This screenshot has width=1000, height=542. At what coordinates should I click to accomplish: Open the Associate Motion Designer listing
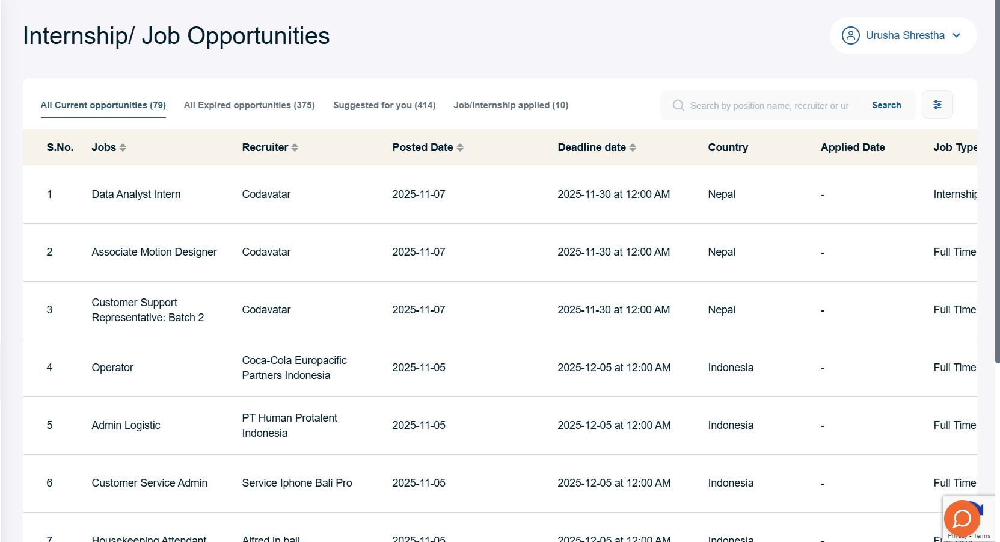[154, 252]
